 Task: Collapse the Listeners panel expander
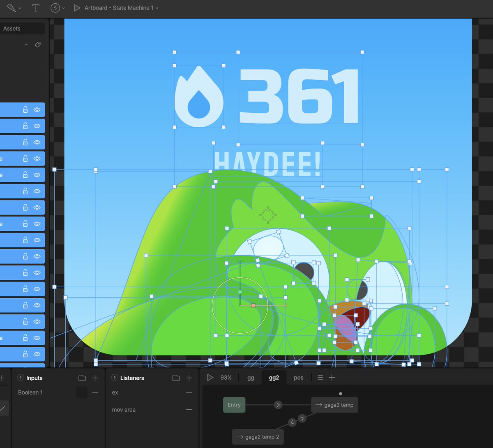pos(115,378)
